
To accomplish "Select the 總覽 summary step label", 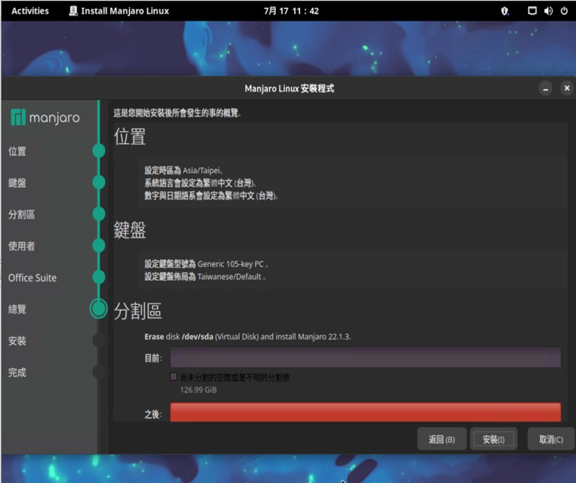I will pos(17,309).
